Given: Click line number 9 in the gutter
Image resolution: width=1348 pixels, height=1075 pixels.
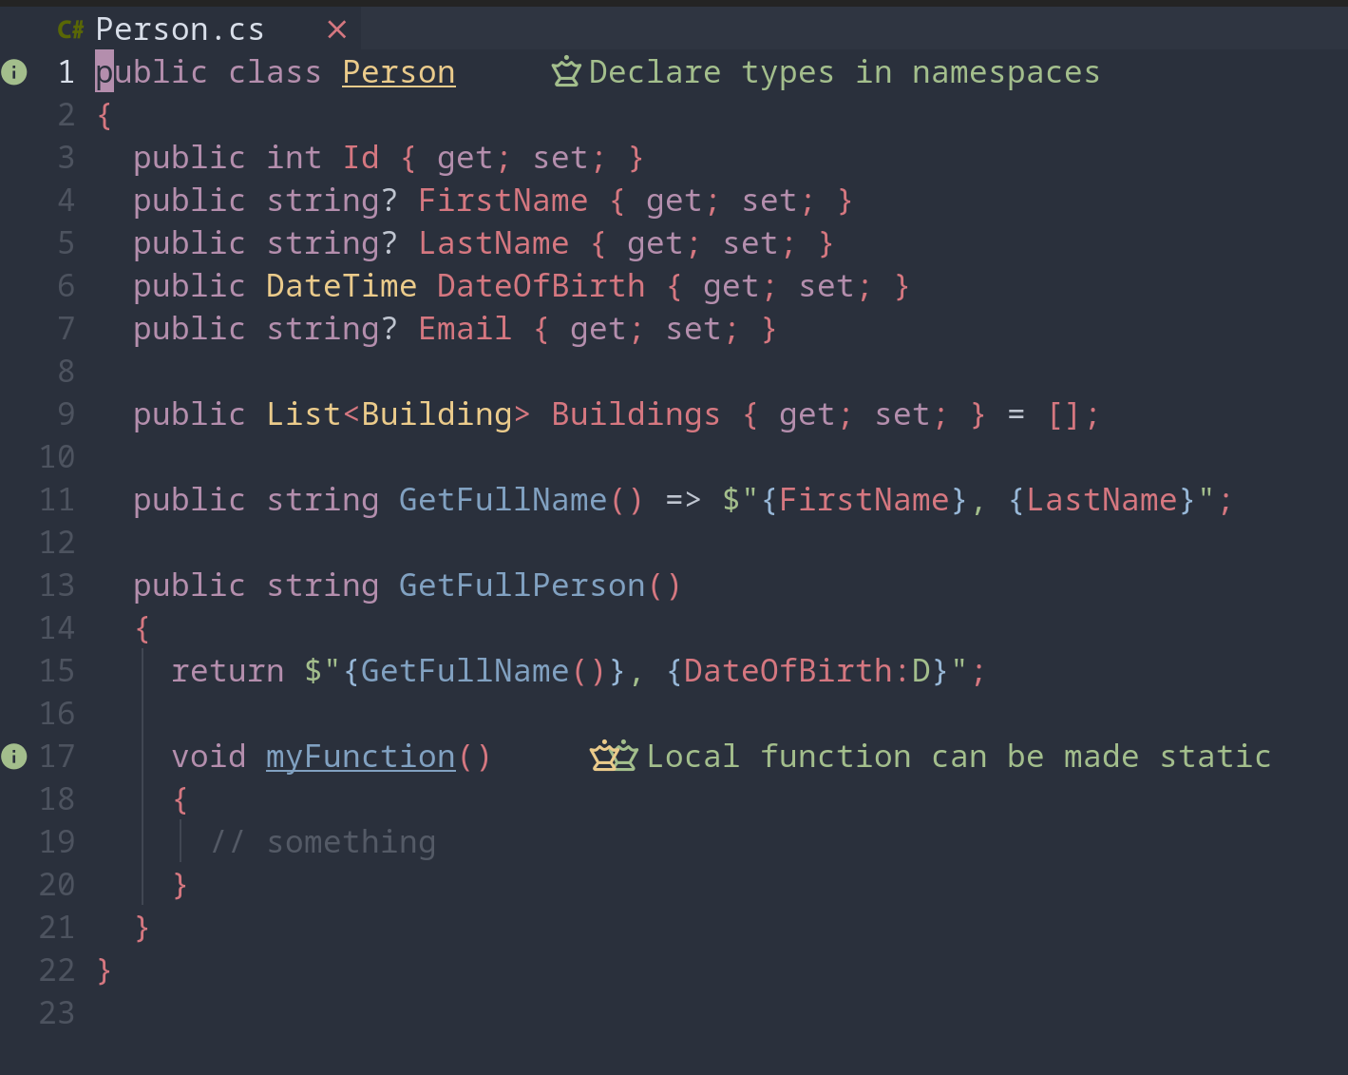Looking at the screenshot, I should [66, 414].
